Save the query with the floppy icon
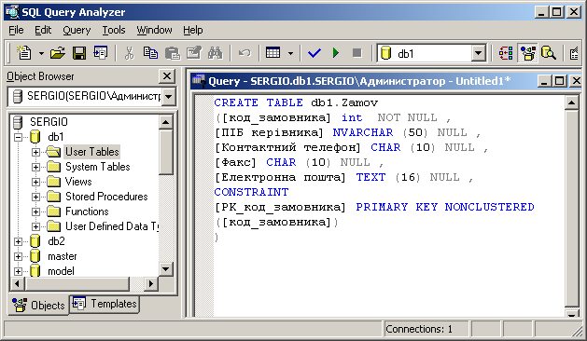 tap(79, 53)
